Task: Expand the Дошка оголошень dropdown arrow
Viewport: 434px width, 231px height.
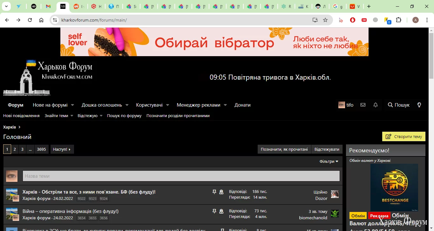Action: click(x=127, y=105)
